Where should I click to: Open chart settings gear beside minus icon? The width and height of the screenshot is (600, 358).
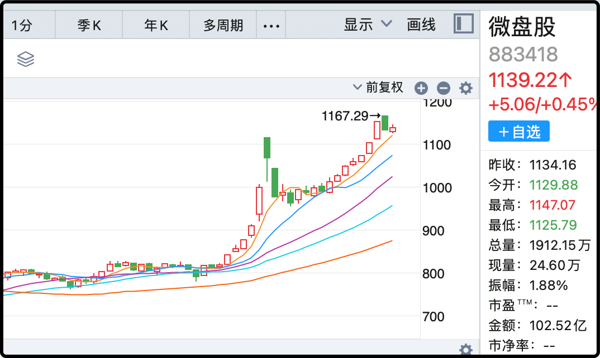click(x=465, y=88)
